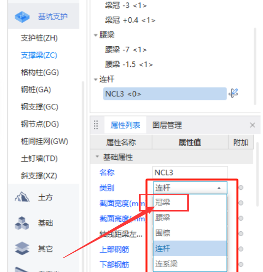
Task: Click the 名称 value field NCL3
Action: click(190, 173)
